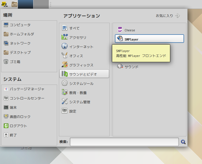Open the デスクトップ folder icon
This screenshot has height=164, width=202.
pyautogui.click(x=6, y=52)
